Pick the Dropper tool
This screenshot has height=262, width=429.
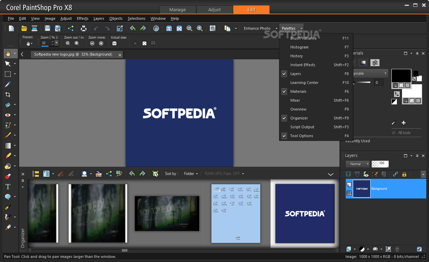pyautogui.click(x=8, y=84)
